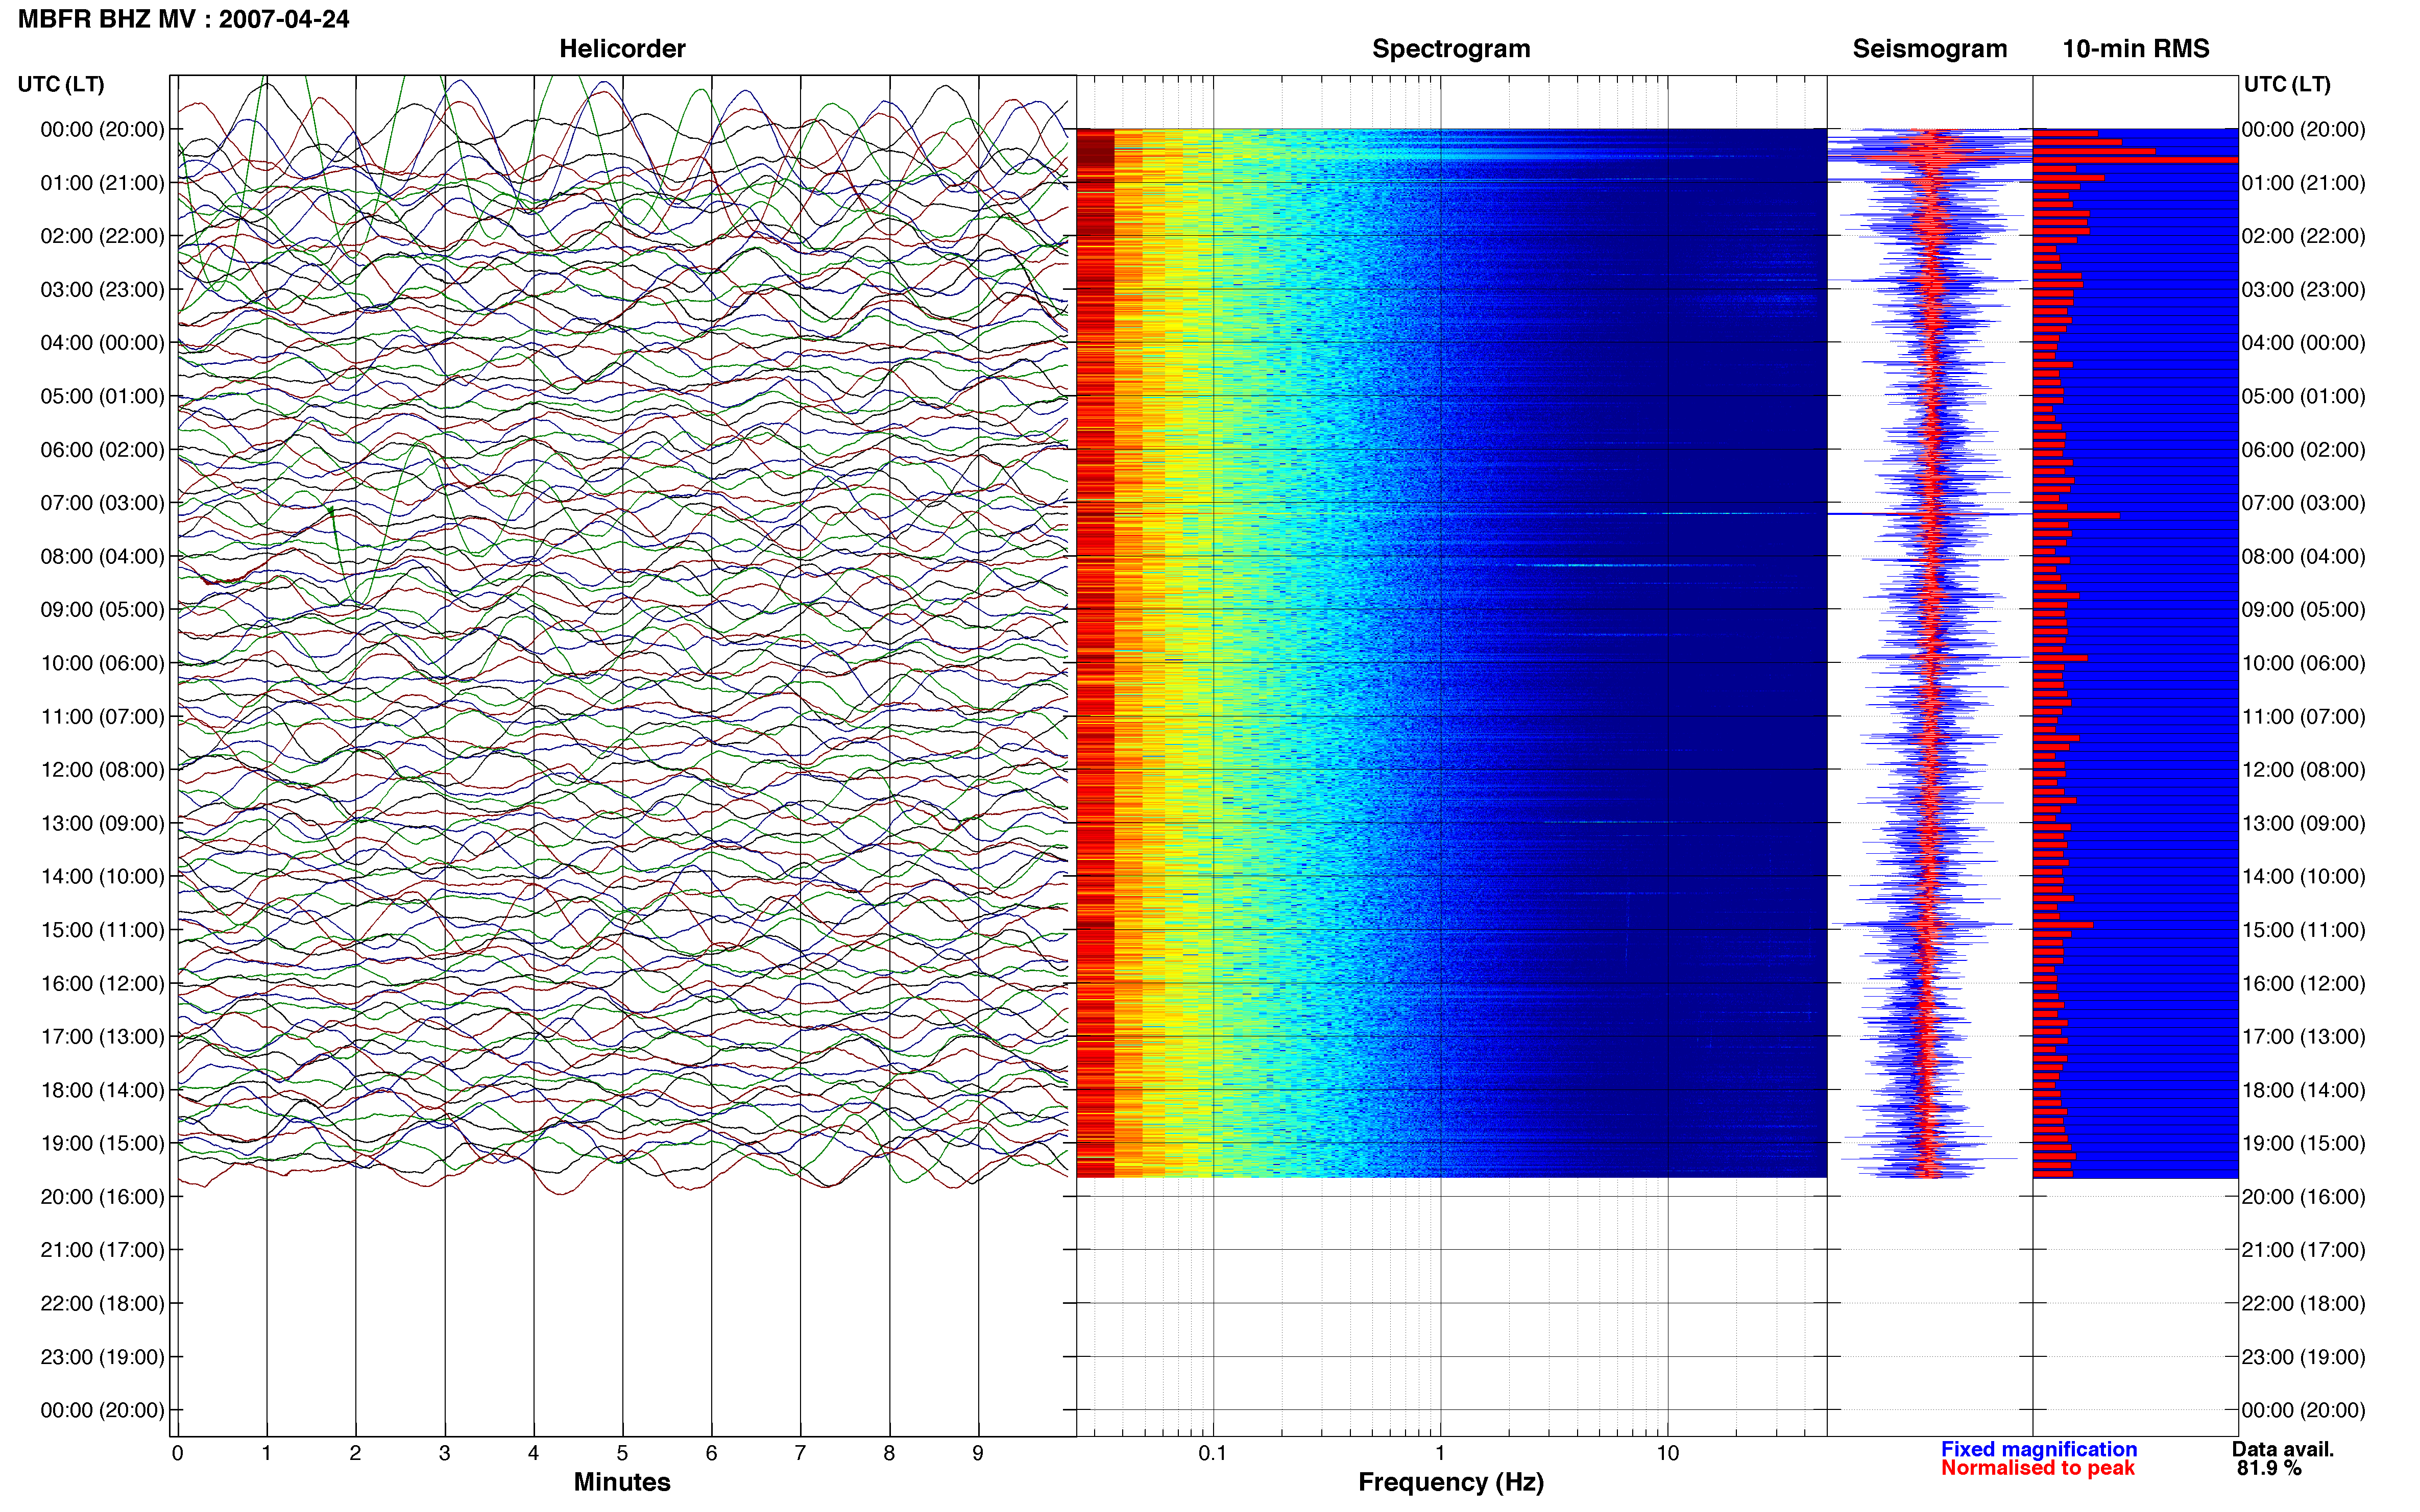
Task: Click the left '22:00 (18:00)' time label
Action: coord(102,1304)
